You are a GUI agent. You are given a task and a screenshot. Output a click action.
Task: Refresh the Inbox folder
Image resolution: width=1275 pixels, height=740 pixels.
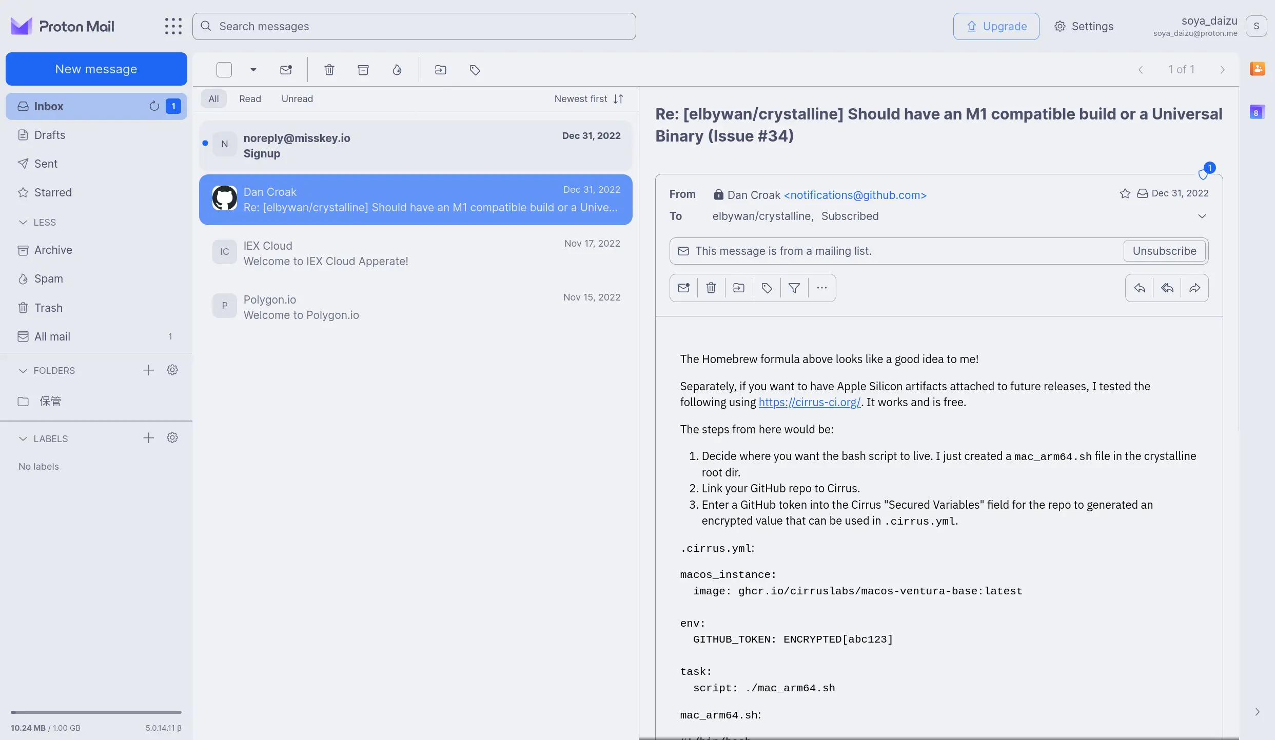point(154,106)
